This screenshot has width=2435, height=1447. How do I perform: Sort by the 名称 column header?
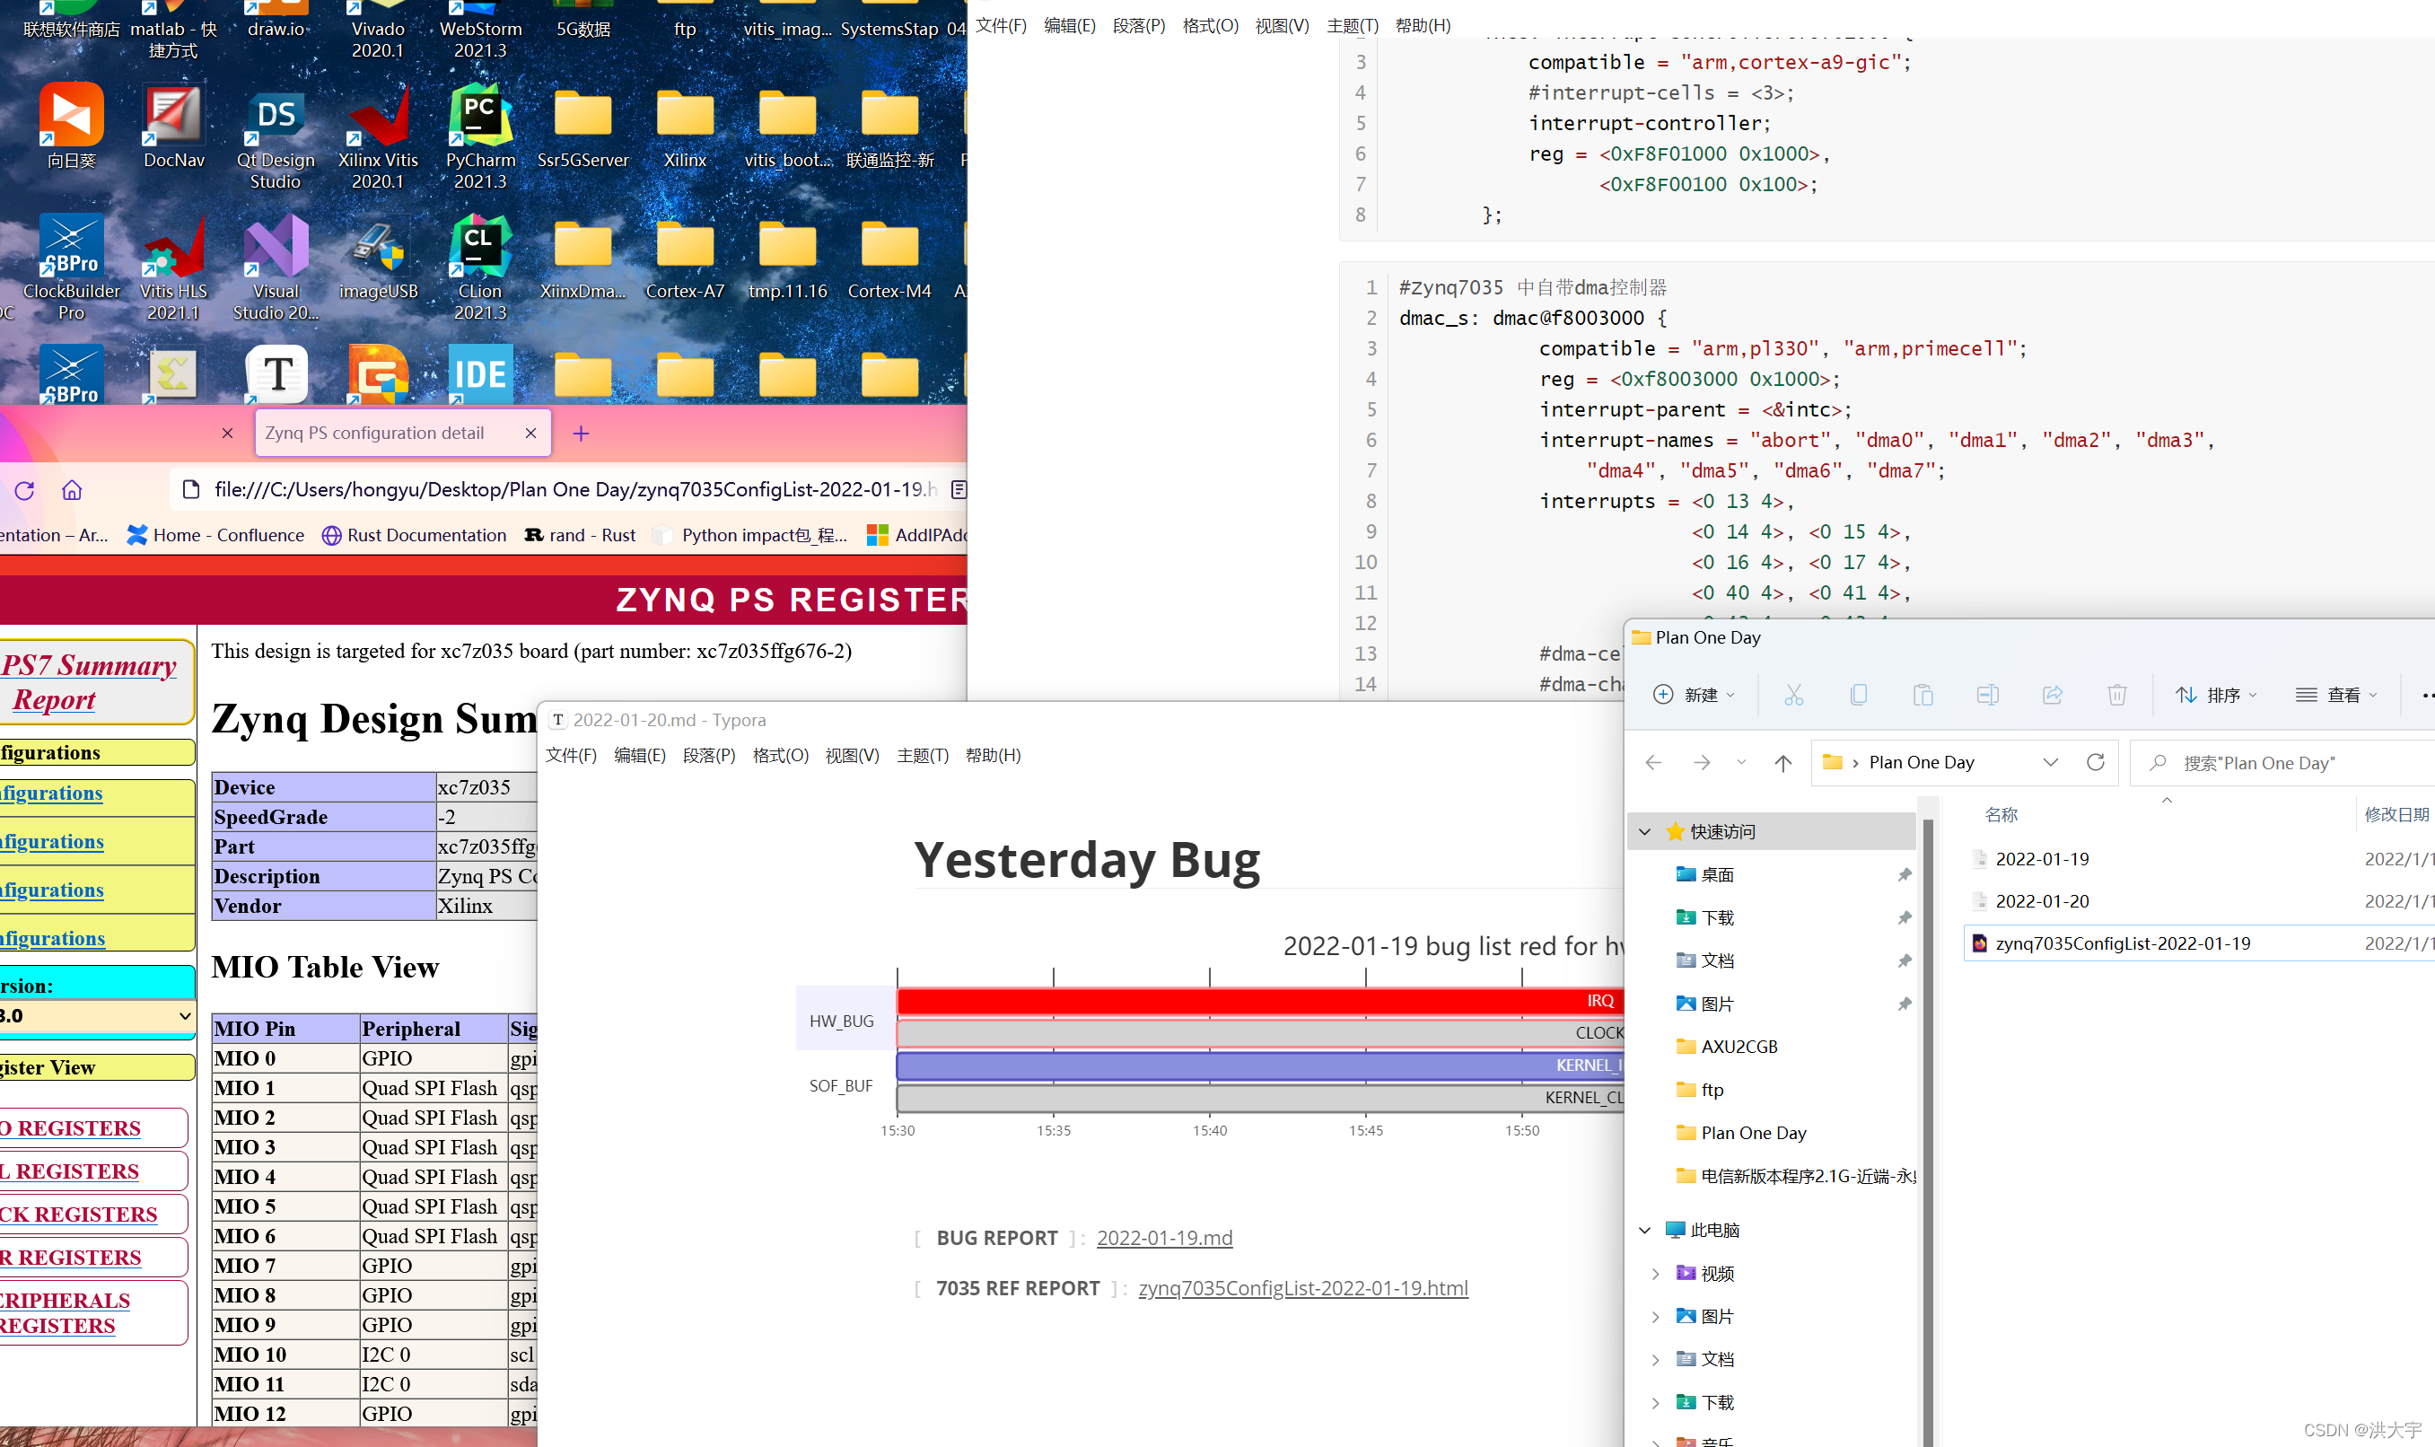[2001, 815]
